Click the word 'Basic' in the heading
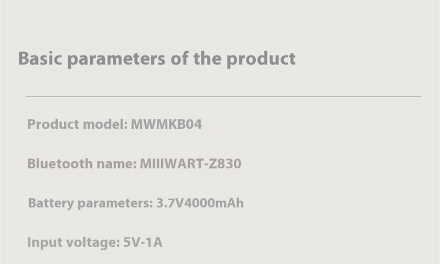 [40, 58]
